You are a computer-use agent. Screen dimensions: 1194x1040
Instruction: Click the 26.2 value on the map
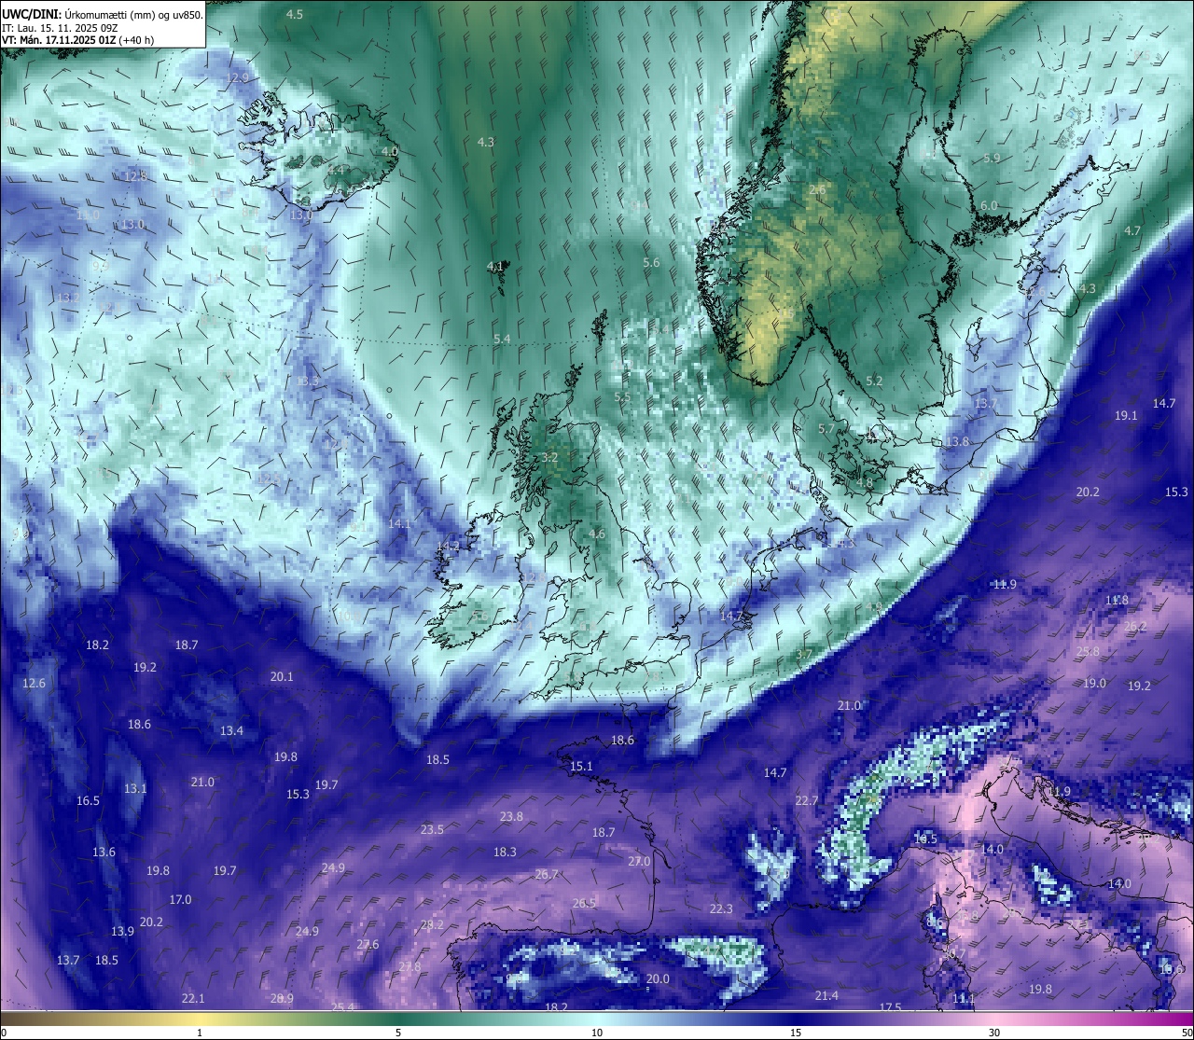(x=1136, y=626)
